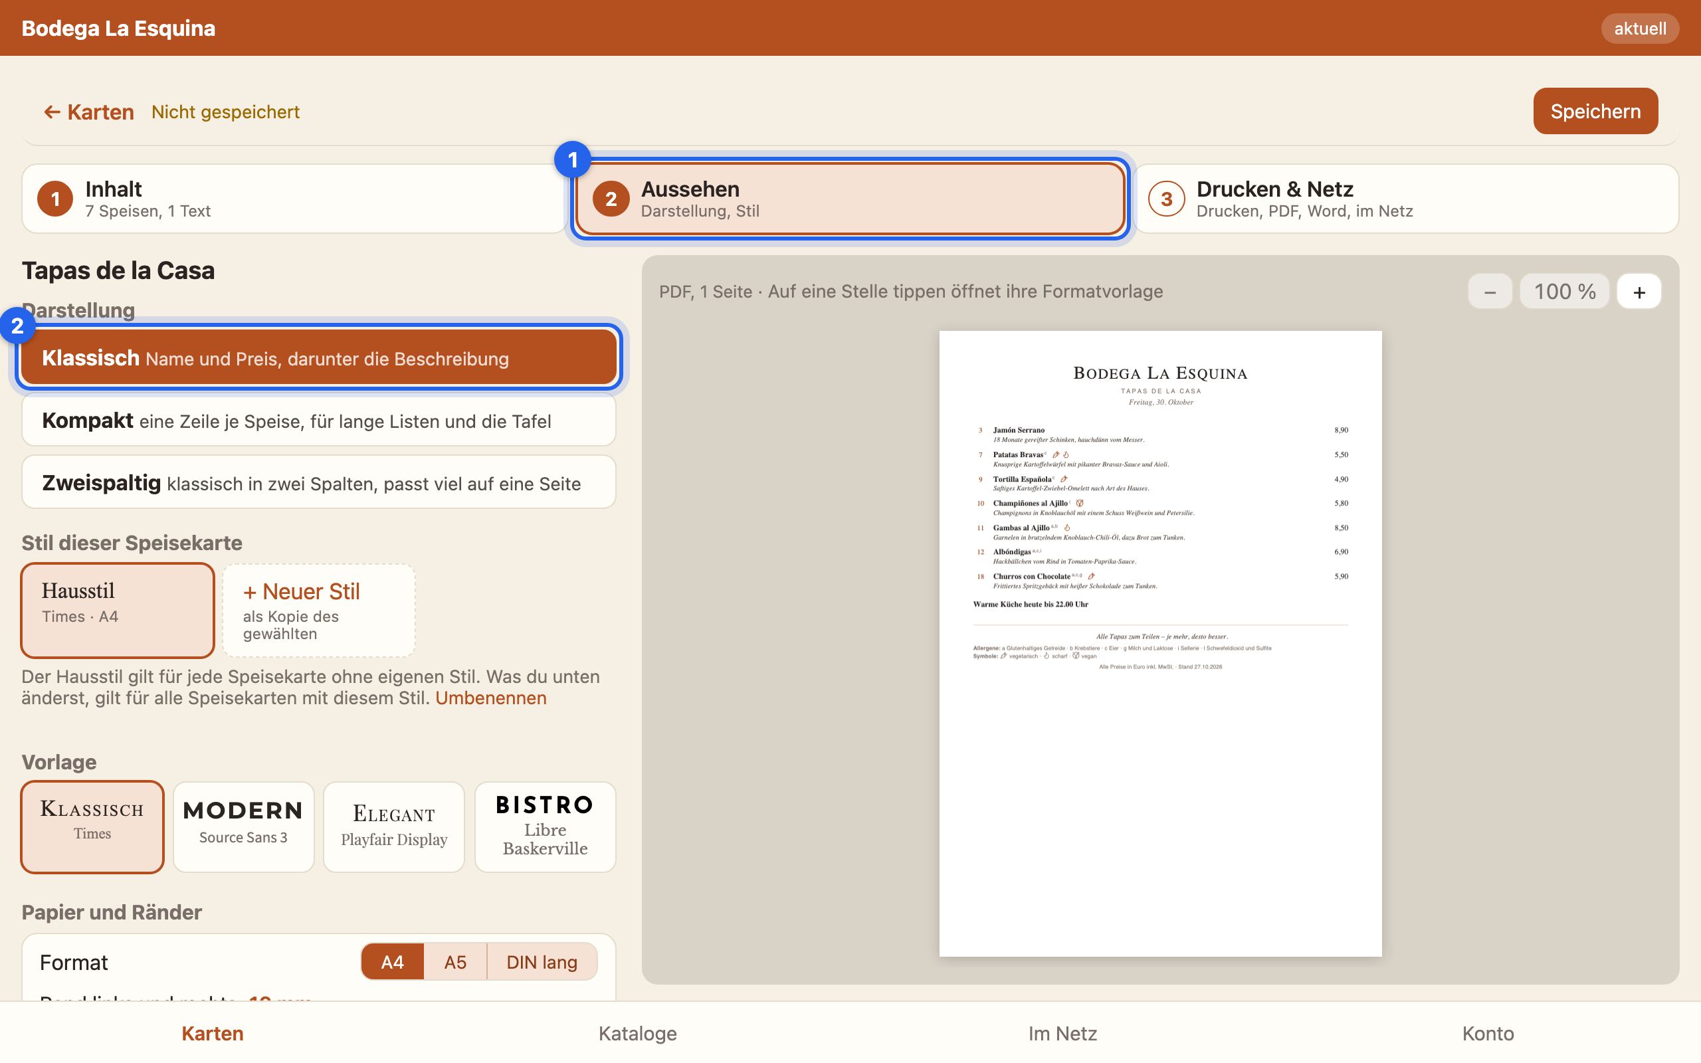Switch to the Kataloge bottom tab
Viewport: 1701px width, 1063px height.
637,1032
